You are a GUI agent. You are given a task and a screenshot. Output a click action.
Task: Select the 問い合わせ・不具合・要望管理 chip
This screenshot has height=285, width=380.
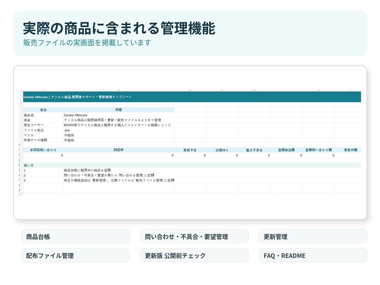(194, 236)
